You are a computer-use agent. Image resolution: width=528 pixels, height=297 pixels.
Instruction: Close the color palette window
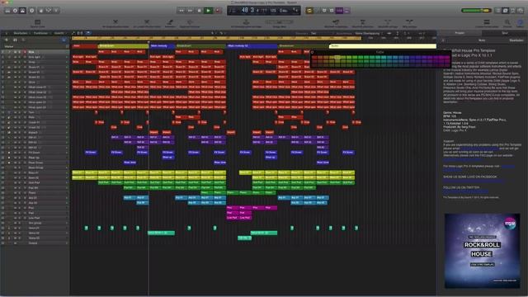[312, 52]
